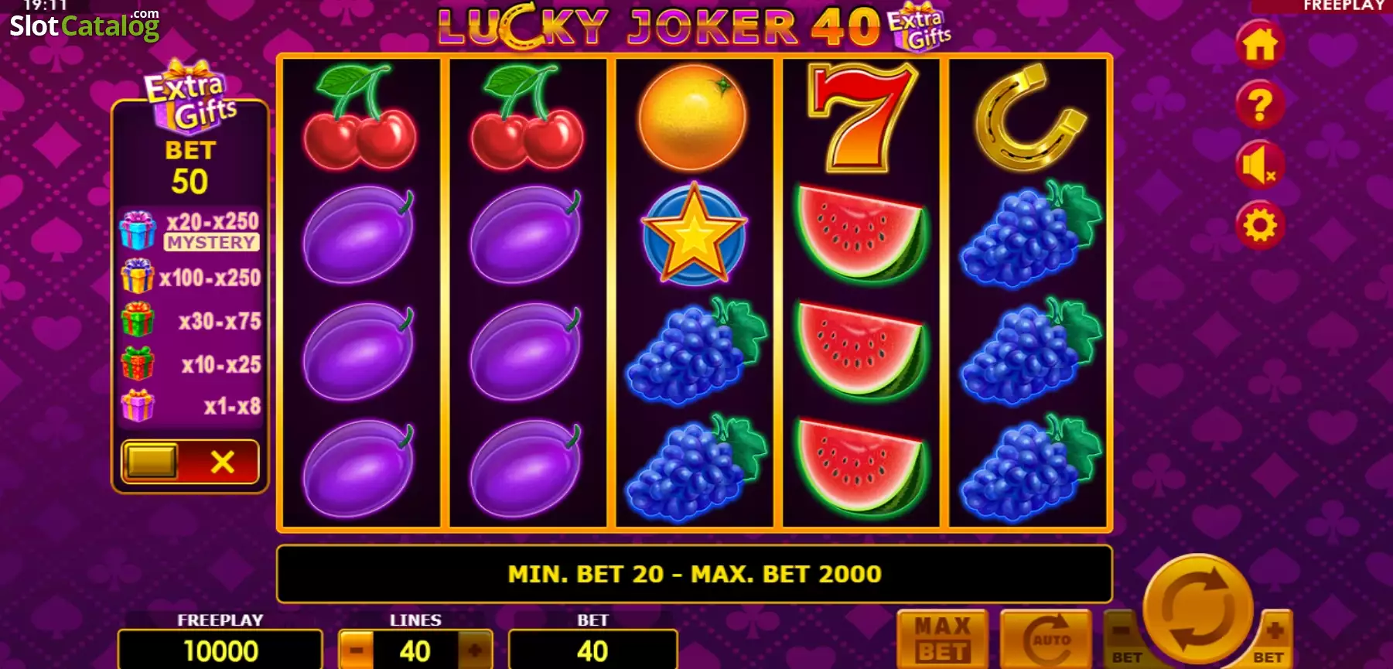Screen dimensions: 1393x669
Task: Click the x30-x75 green gift
Action: click(x=138, y=319)
